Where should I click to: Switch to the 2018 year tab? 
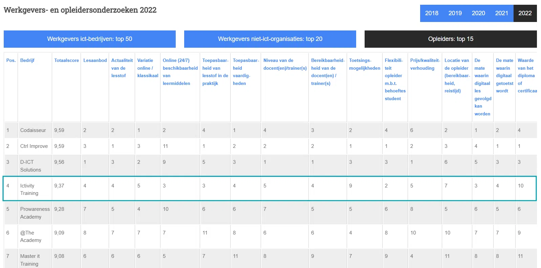[x=432, y=13]
